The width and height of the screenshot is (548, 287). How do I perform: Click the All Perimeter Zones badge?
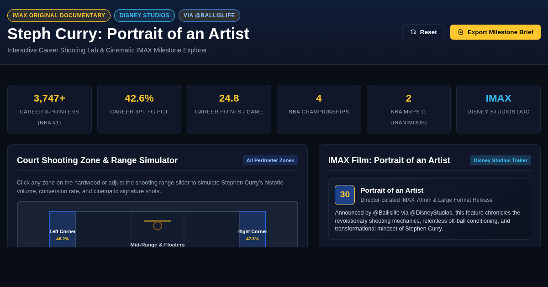click(270, 160)
